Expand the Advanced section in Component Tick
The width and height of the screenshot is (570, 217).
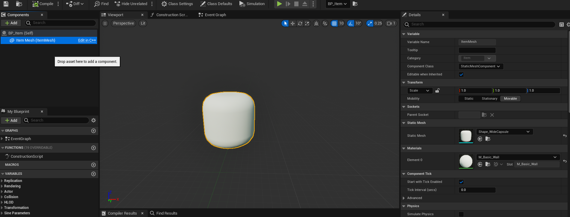404,198
